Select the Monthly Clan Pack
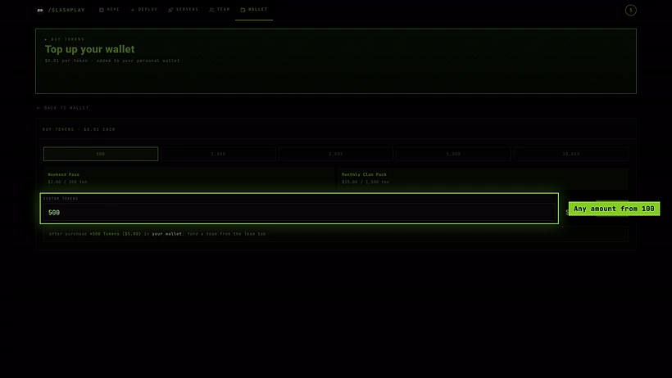This screenshot has width=672, height=378. point(483,178)
